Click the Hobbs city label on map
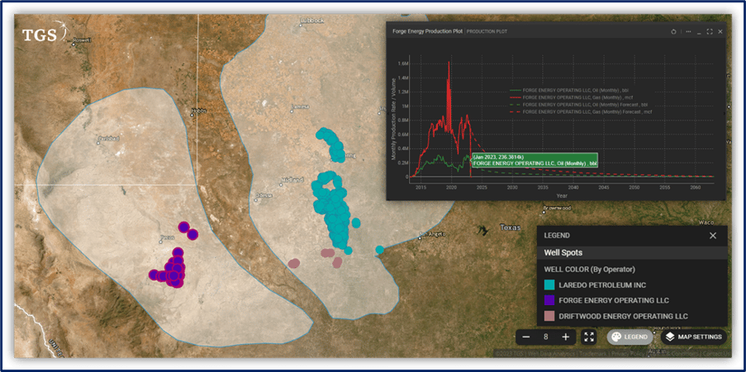Screen dimensions: 746x372 [199, 111]
